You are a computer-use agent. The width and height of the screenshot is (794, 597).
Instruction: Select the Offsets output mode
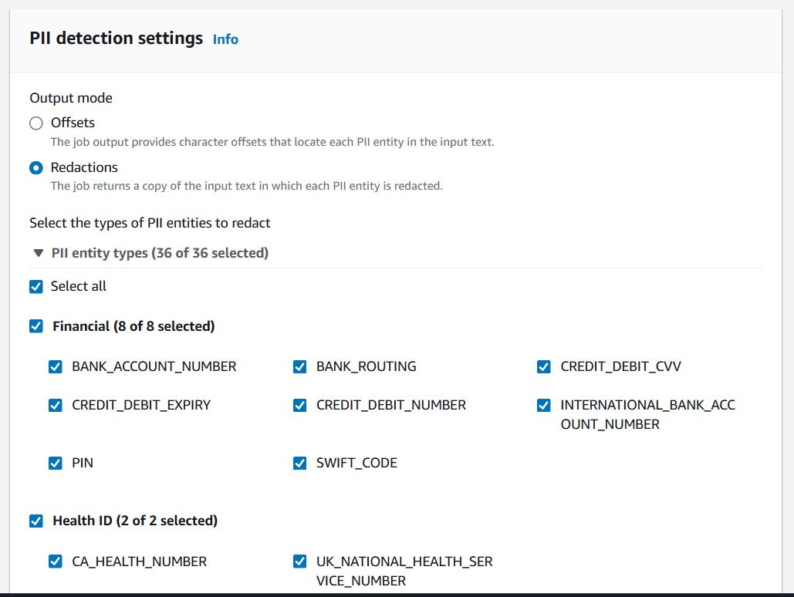[x=35, y=123]
